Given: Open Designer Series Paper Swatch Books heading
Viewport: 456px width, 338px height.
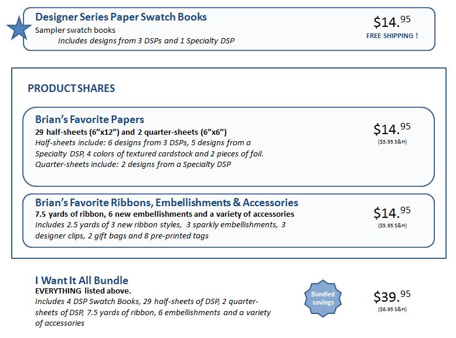Looking at the screenshot, I should point(121,17).
